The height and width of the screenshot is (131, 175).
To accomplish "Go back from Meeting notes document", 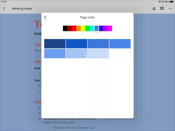I will (x=4, y=8).
